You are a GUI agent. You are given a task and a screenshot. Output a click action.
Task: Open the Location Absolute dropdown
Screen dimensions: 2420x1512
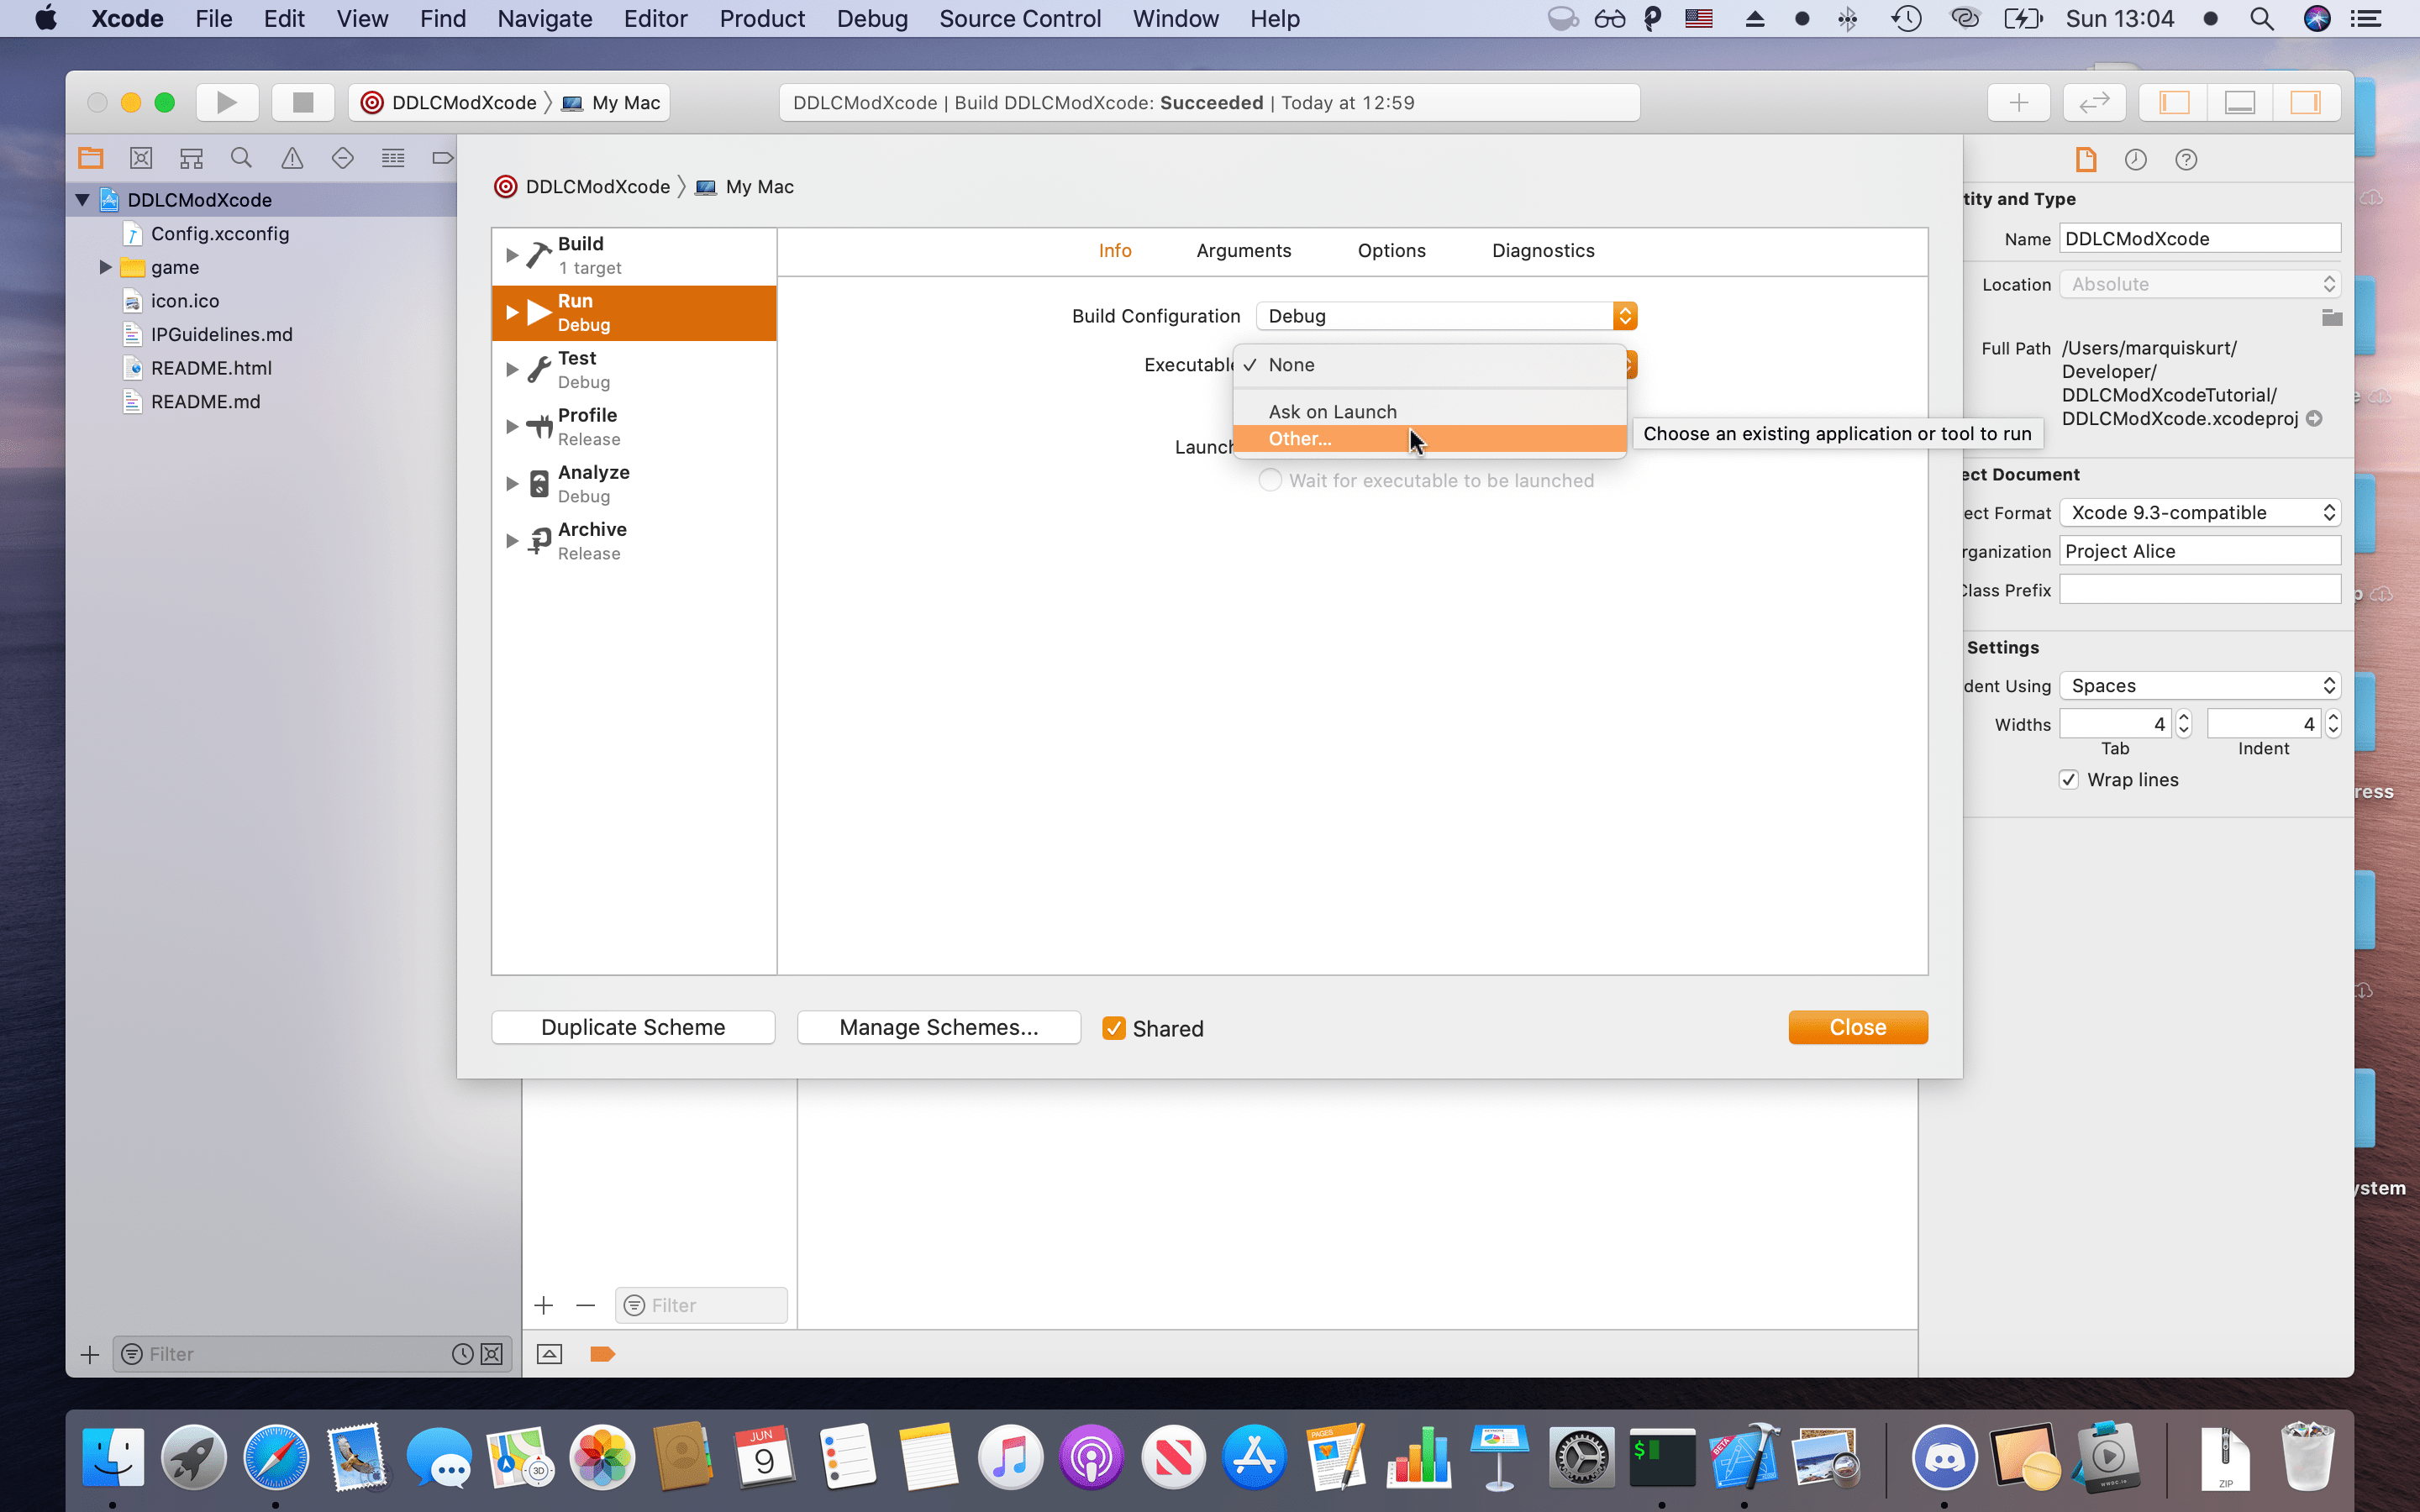[x=2200, y=284]
